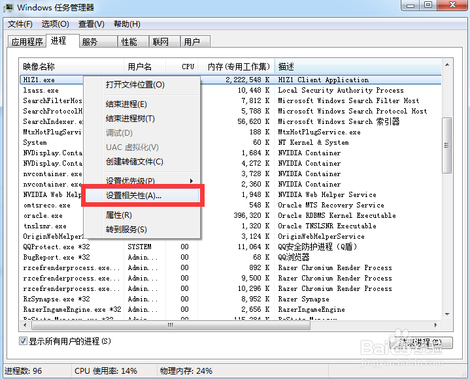
Task: Click NVIDIA Web Helper Service description
Action: tap(327, 195)
